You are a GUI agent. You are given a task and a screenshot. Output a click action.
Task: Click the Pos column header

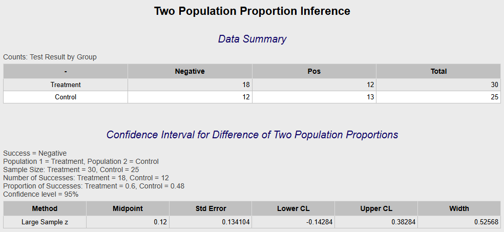pos(314,71)
